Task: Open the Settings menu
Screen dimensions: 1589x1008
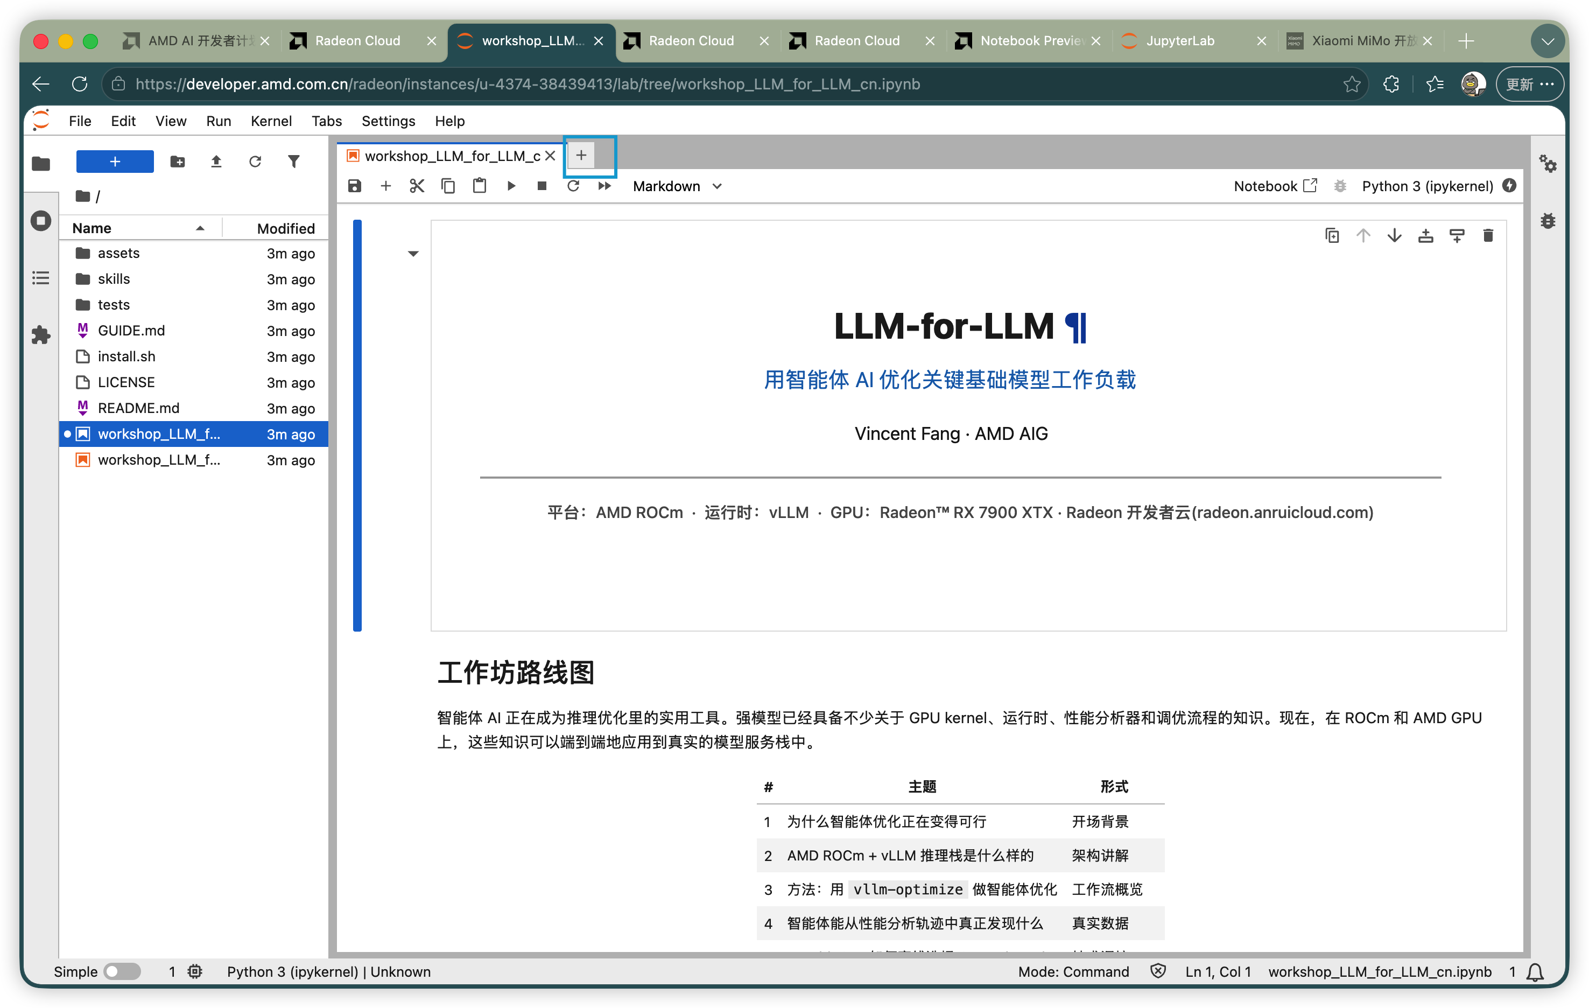Action: (388, 121)
